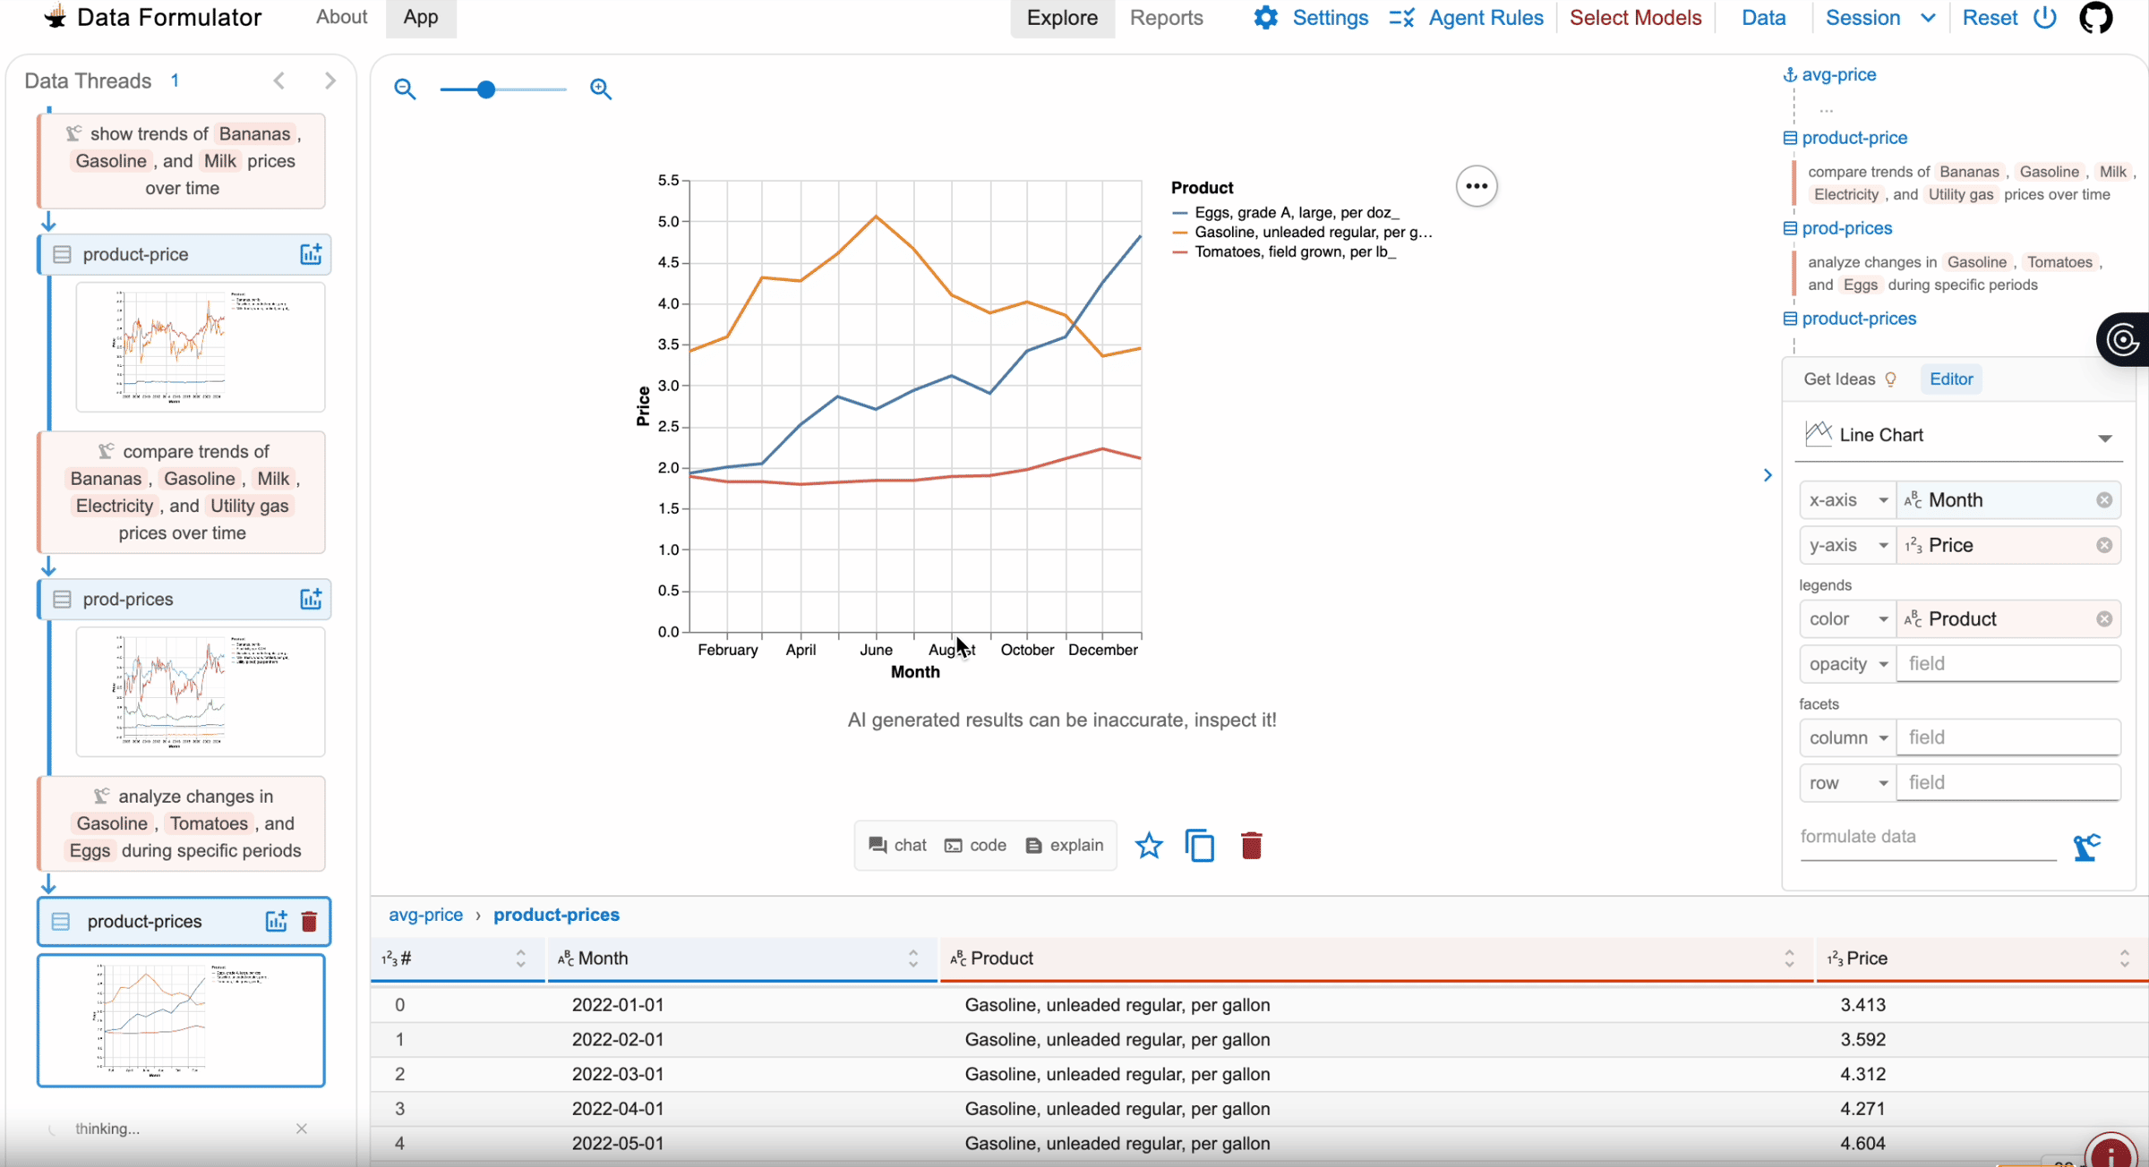Open the chart three-dots options menu
The image size is (2149, 1167).
1477,186
